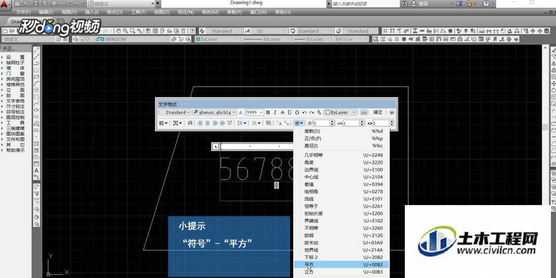Viewport: 556px width, 278px height.
Task: Open the multiline text justification dropdown
Action: [x=177, y=123]
